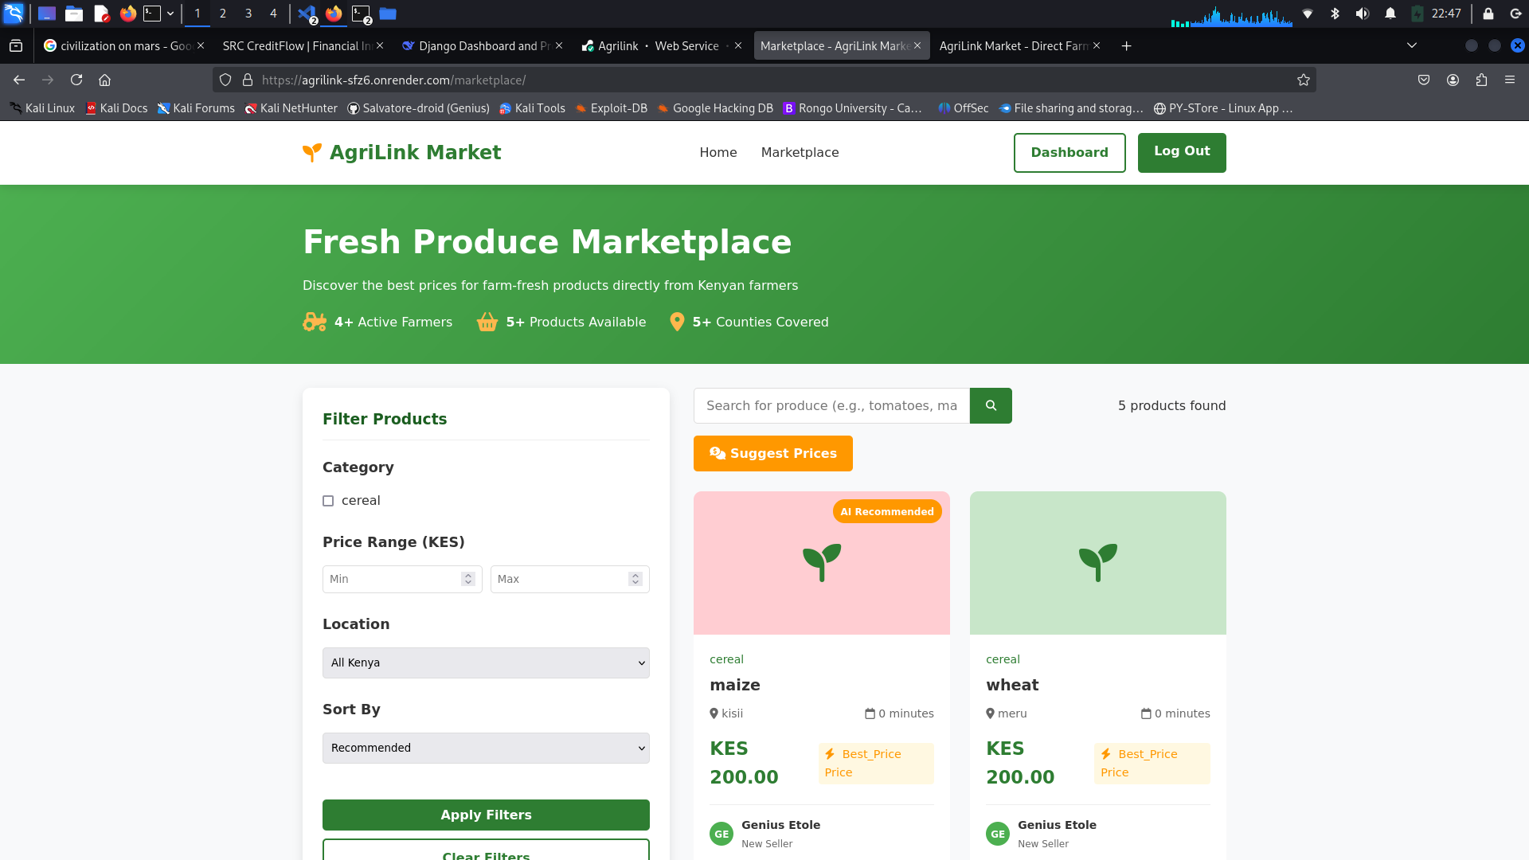1529x860 pixels.
Task: Open the wheat product thumbnail image
Action: (1097, 562)
